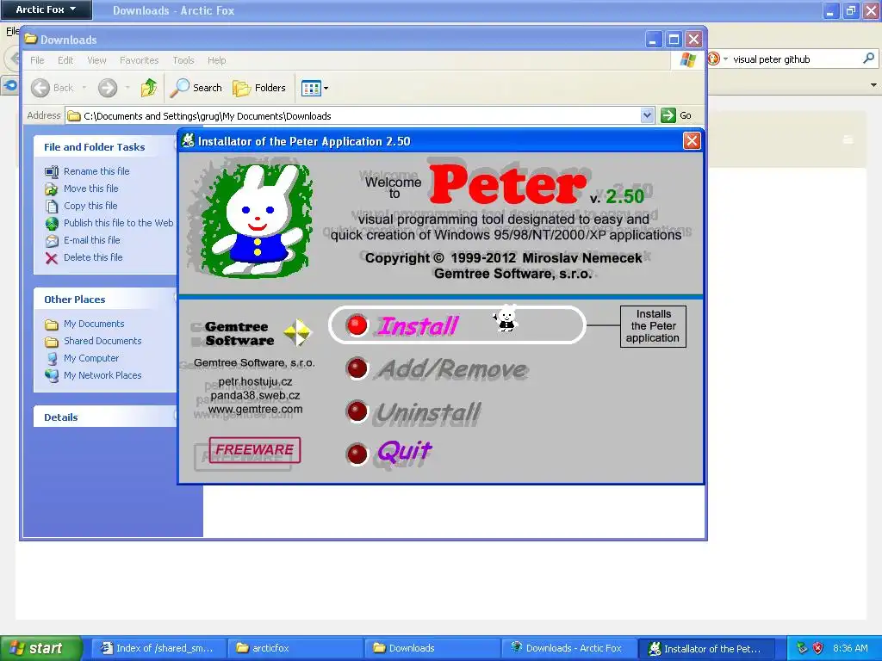
Task: Open My Documents under Other Places
Action: tap(94, 324)
